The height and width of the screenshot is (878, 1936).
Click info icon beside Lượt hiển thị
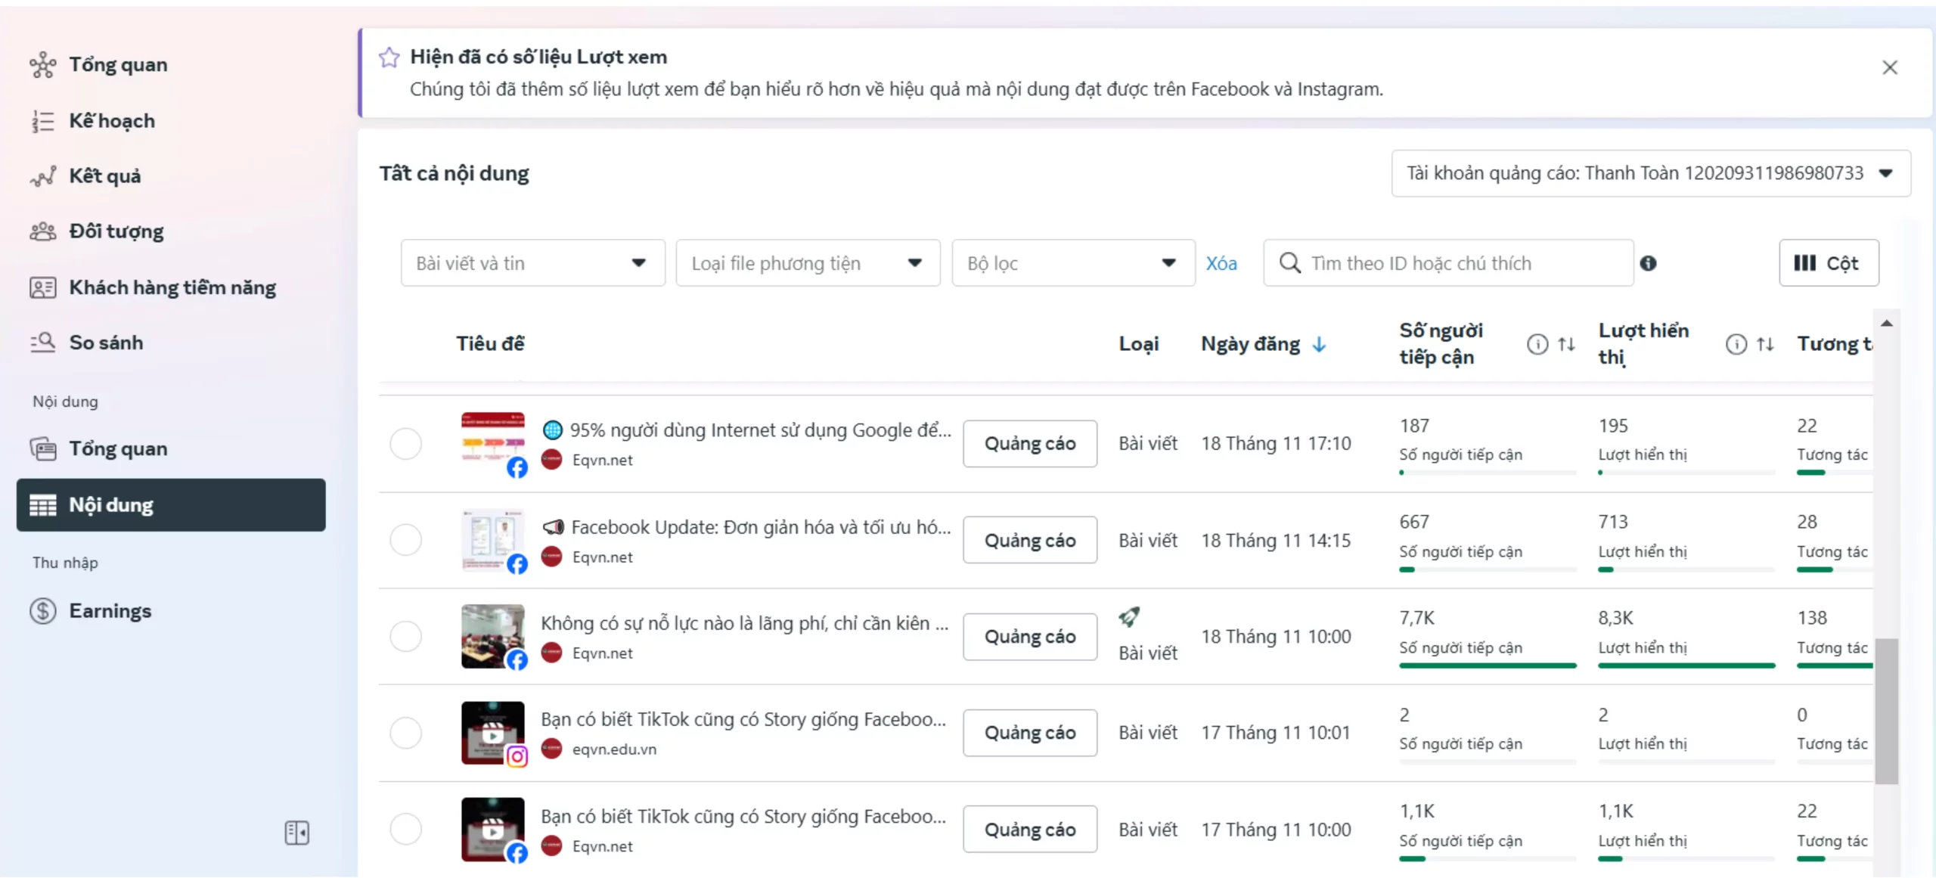[1736, 344]
